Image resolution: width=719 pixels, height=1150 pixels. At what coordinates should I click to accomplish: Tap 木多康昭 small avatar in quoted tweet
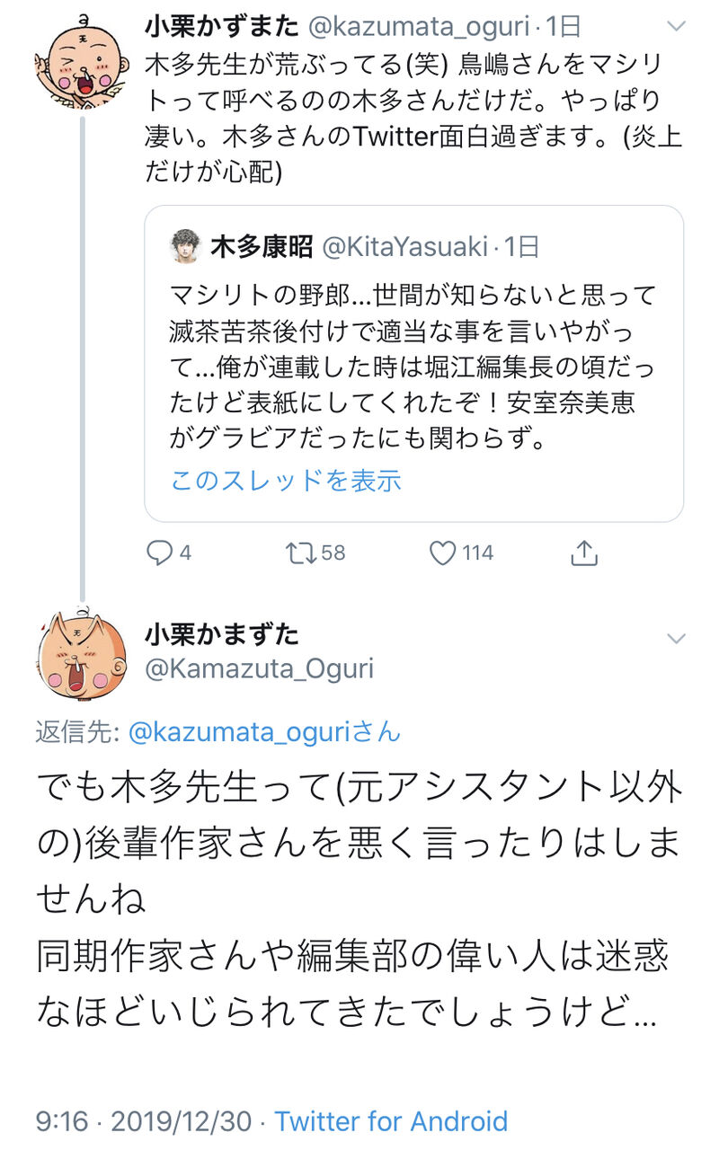click(x=185, y=247)
